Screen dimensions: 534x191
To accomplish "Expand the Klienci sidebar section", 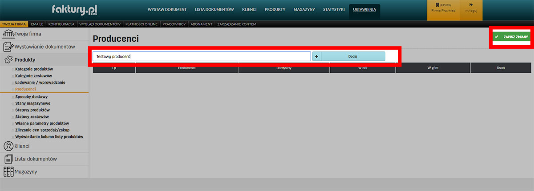I will [x=44, y=146].
